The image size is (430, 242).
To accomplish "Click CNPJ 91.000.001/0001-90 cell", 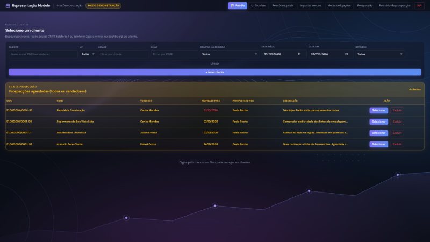I will pyautogui.click(x=19, y=122).
